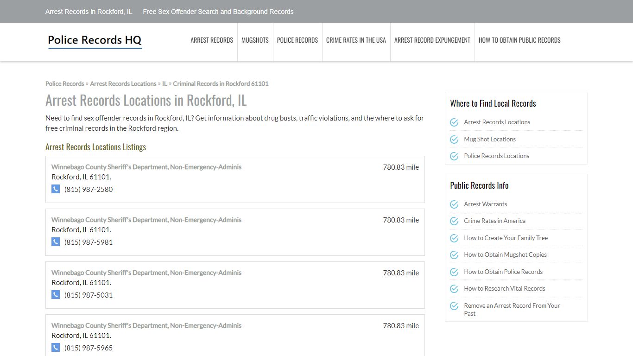Go to Arrest Records Locations breadcrumb

(x=123, y=84)
